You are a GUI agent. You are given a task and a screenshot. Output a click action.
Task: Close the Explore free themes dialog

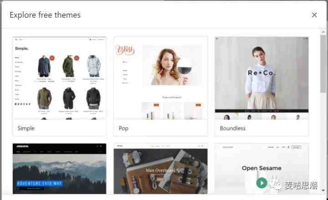point(314,15)
